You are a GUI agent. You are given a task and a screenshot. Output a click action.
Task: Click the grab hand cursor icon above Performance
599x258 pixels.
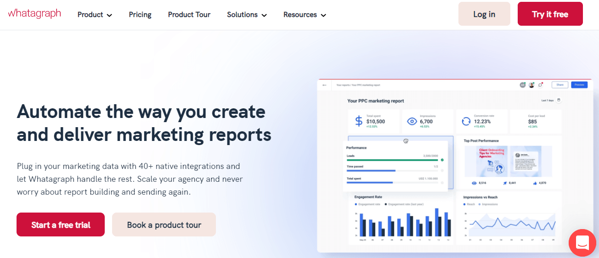(x=406, y=141)
